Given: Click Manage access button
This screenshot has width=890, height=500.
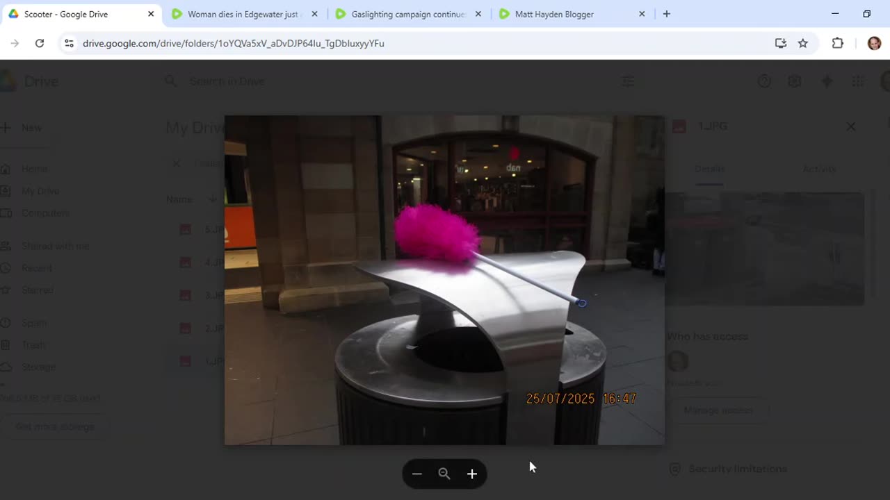Looking at the screenshot, I should point(718,410).
